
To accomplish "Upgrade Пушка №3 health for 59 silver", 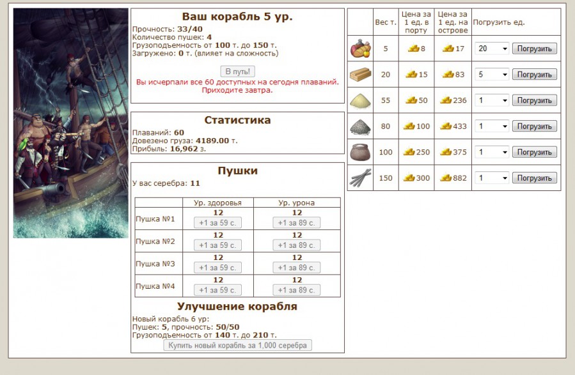I will pos(218,268).
